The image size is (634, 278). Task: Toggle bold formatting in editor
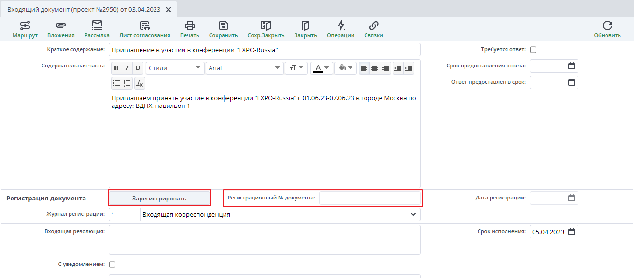tap(116, 68)
